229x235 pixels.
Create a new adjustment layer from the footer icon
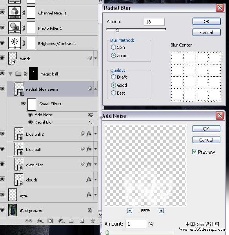point(61,221)
